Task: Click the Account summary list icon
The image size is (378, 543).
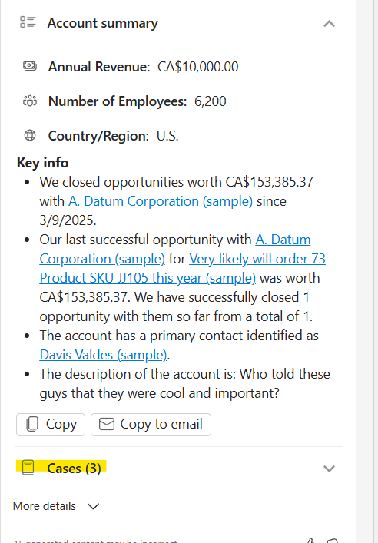Action: 28,22
